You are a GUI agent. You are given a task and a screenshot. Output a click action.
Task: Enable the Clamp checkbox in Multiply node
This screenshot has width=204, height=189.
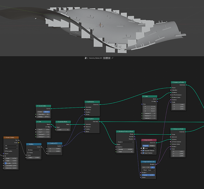coord(28,153)
